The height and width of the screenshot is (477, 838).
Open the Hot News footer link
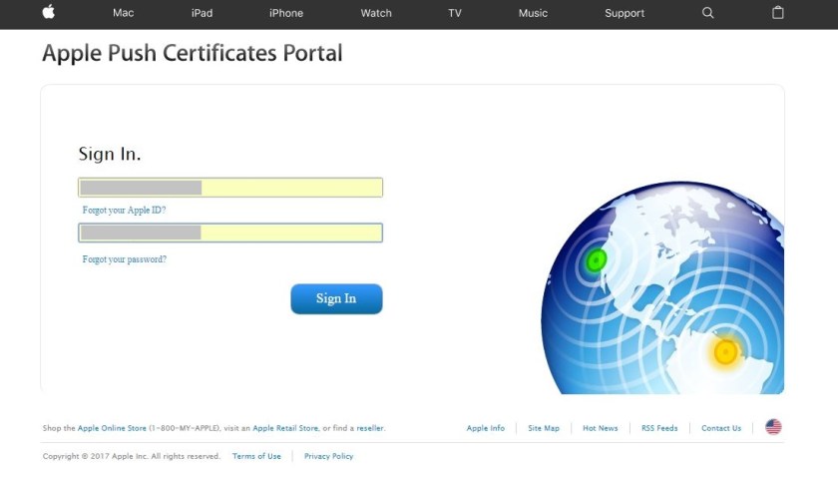click(x=601, y=428)
